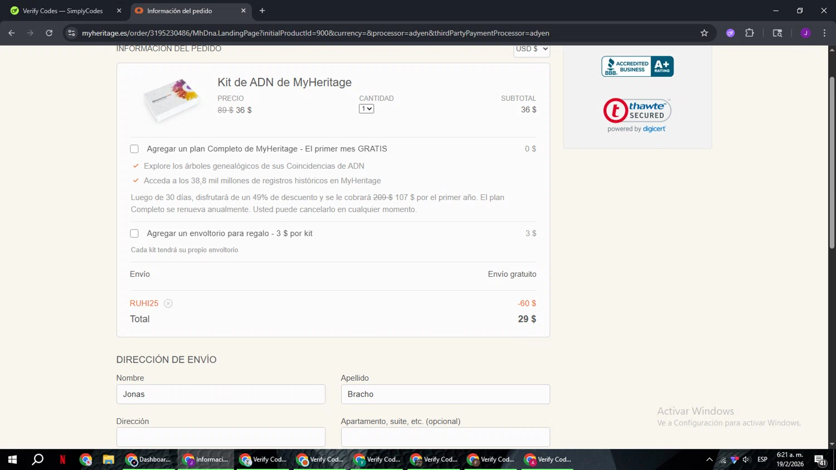Switch to Informaci... window in taskbar
The height and width of the screenshot is (470, 836).
click(206, 459)
